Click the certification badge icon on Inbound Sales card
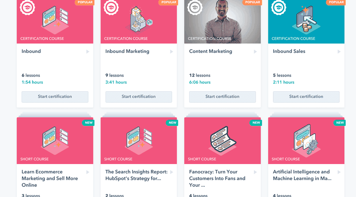Image resolution: width=356 pixels, height=197 pixels. tap(279, 7)
